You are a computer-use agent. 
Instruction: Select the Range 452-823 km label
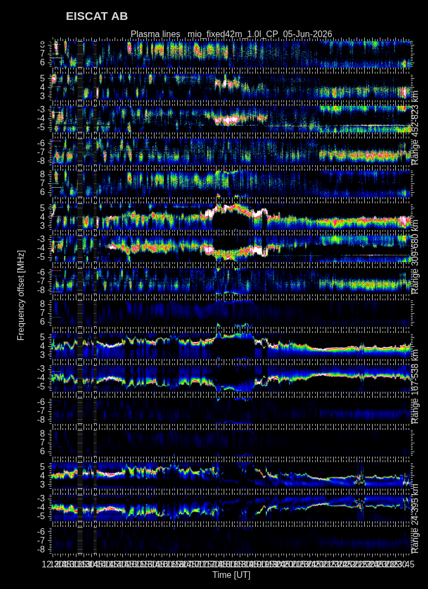pos(415,126)
